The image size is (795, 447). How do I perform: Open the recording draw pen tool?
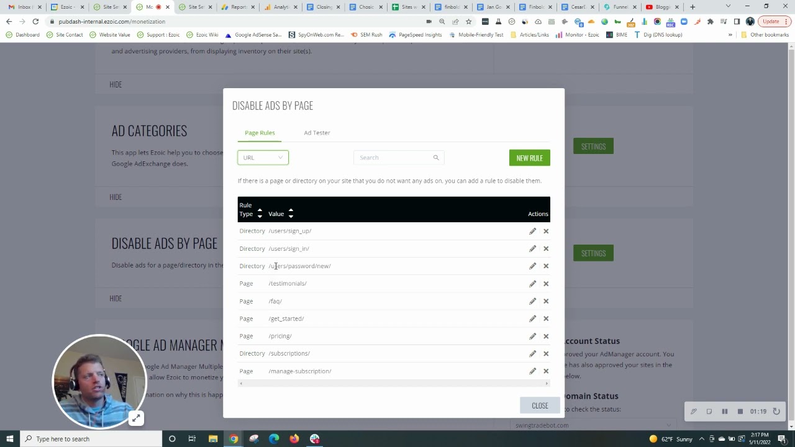pyautogui.click(x=694, y=412)
